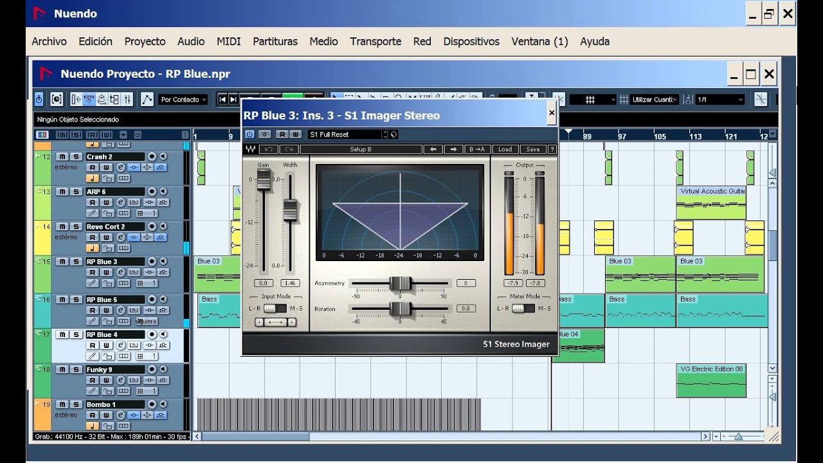Toggle plugin Read automation R button
This screenshot has height=463, width=823.
pyautogui.click(x=282, y=134)
